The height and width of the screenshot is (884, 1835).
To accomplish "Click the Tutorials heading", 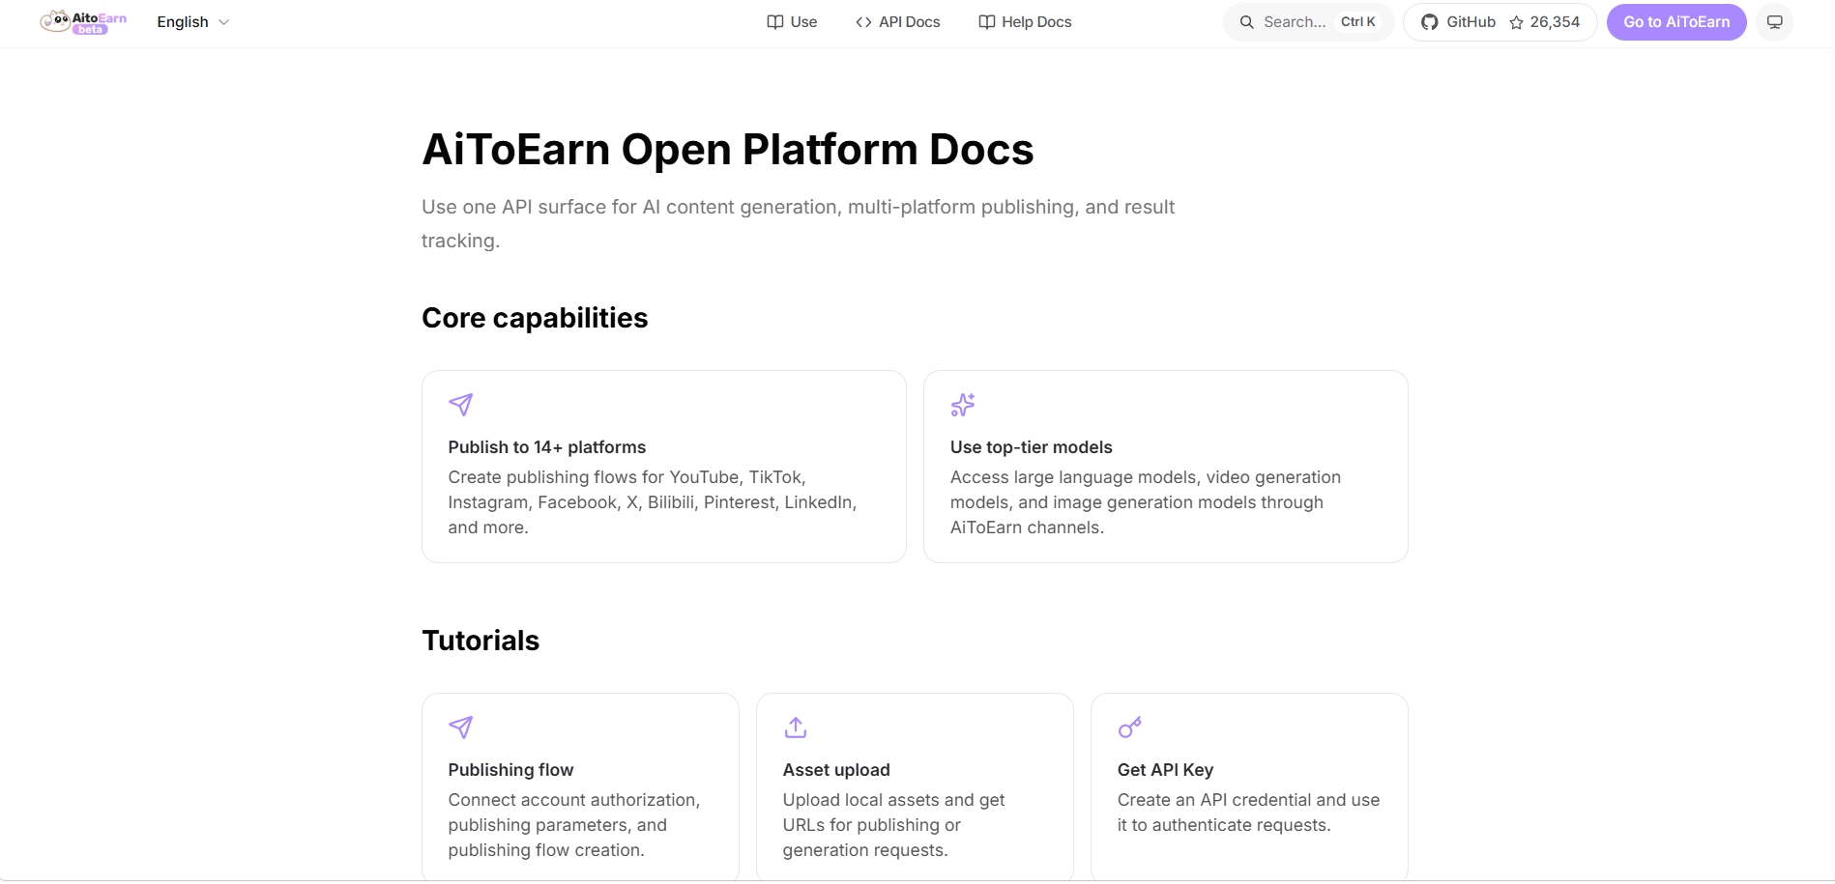I will 481,641.
